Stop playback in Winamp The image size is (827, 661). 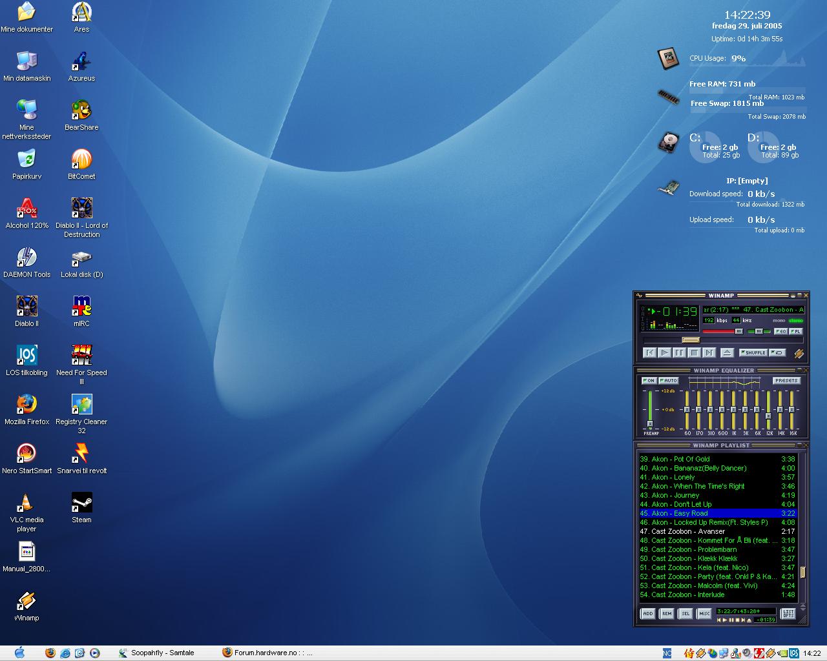(695, 352)
